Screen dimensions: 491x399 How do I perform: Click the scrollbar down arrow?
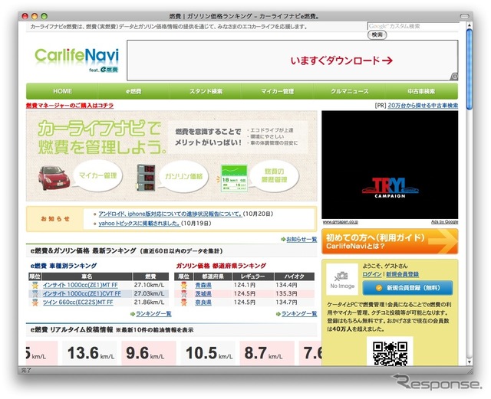point(469,361)
